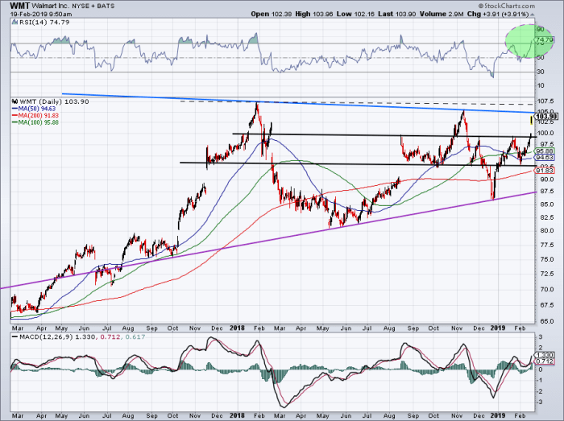The image size is (564, 421).
Task: Click the -2 label on the MACD axis
Action: point(540,391)
